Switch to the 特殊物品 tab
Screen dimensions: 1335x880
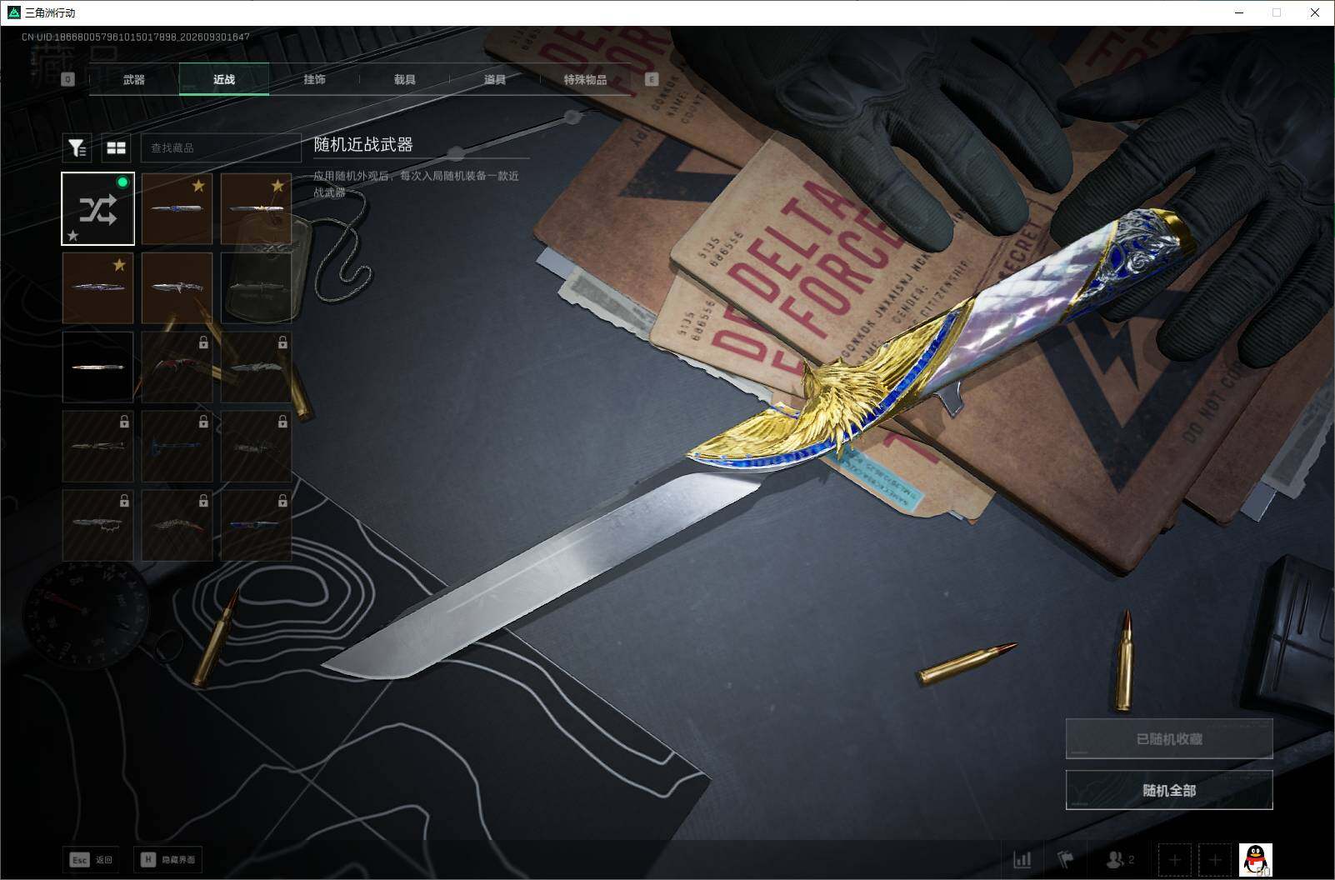pos(585,79)
